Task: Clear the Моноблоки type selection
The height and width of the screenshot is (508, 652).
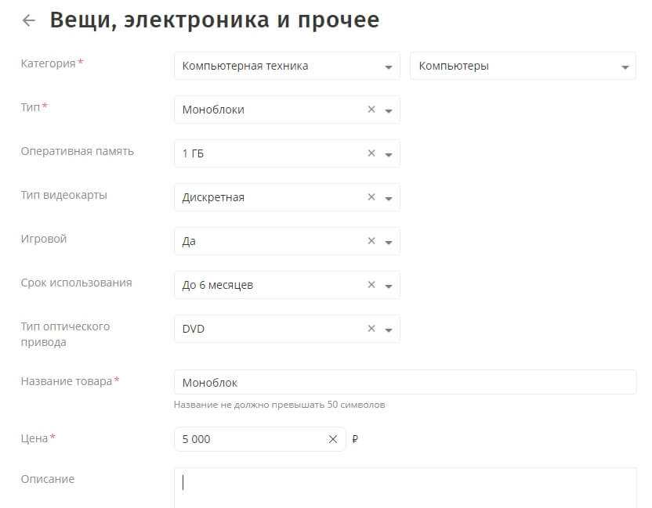Action: click(x=371, y=110)
